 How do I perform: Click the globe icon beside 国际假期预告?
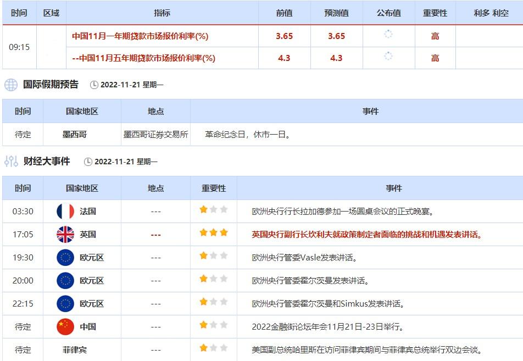point(11,85)
